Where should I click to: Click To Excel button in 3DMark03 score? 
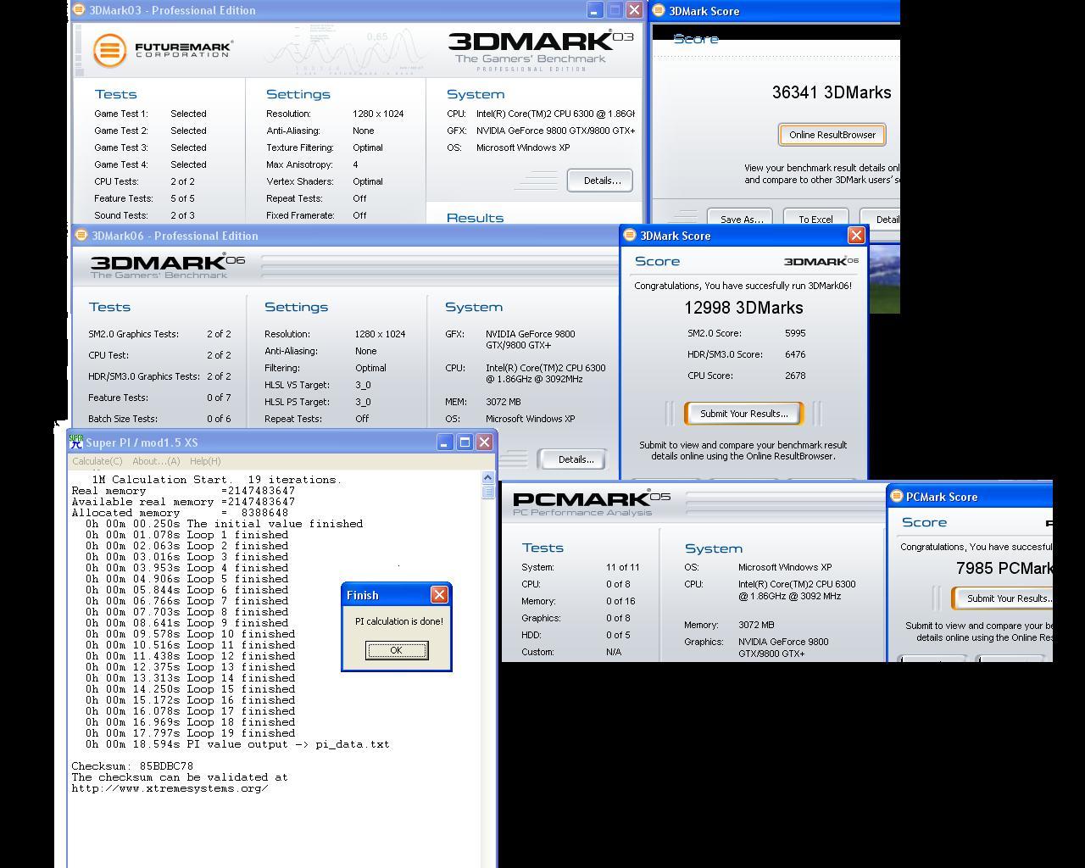pyautogui.click(x=815, y=218)
